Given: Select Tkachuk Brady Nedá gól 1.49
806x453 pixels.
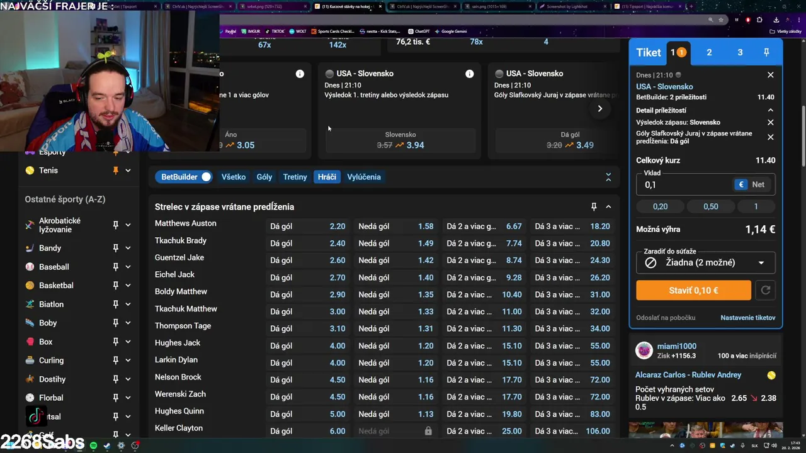Looking at the screenshot, I should (x=395, y=243).
